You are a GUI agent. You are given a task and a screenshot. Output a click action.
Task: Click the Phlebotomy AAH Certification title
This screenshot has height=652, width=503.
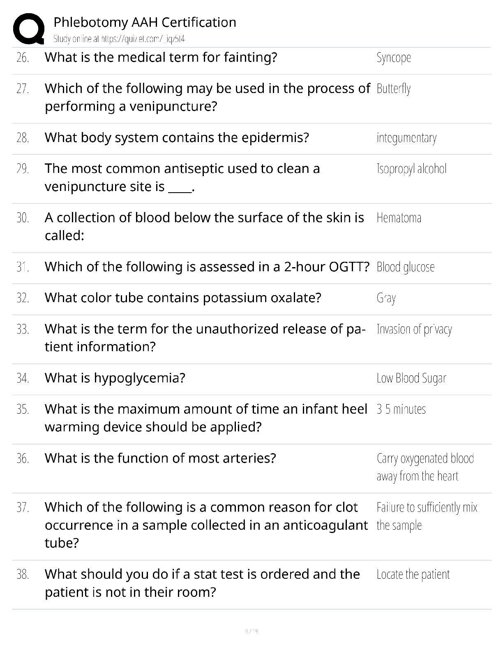click(x=145, y=22)
